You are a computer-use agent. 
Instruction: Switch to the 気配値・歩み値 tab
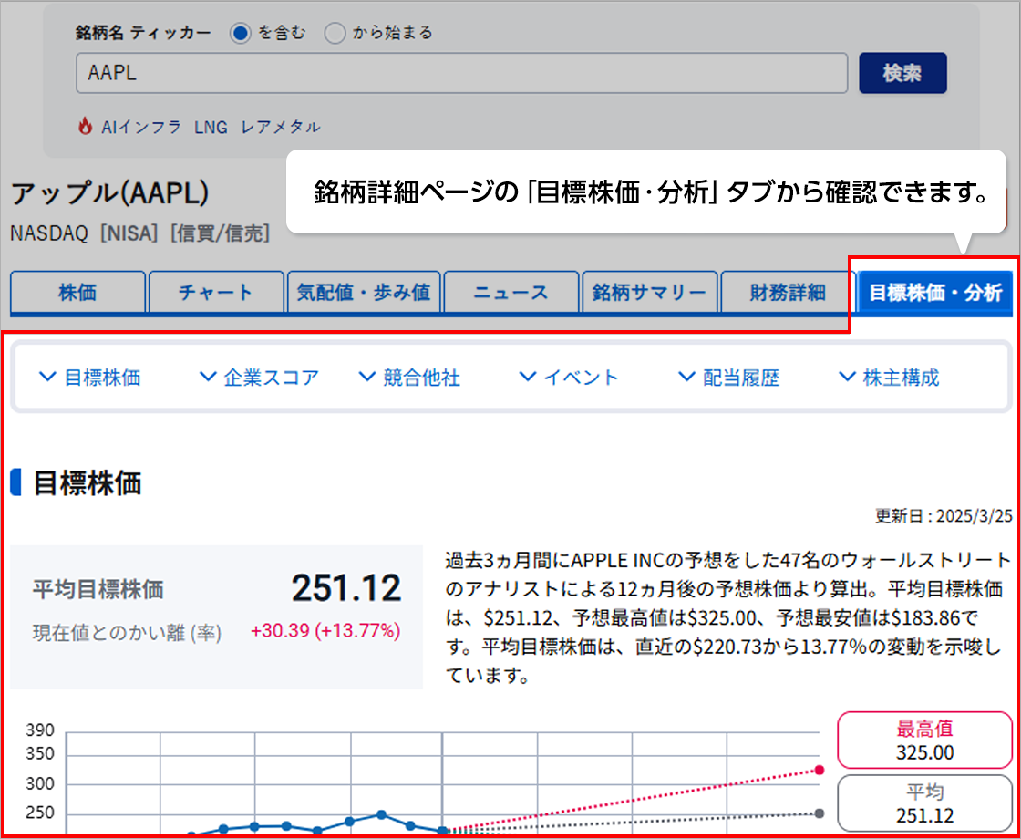click(x=364, y=293)
